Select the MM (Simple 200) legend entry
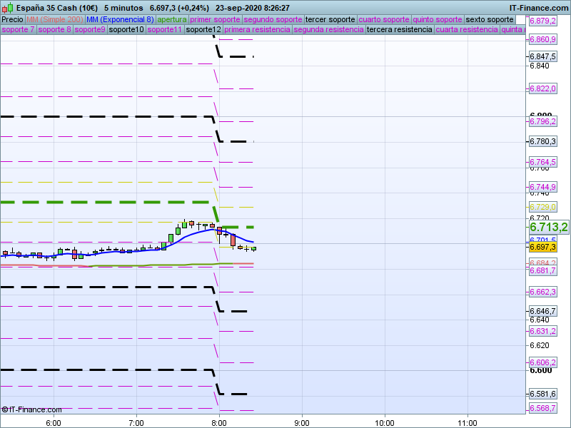 [x=54, y=19]
